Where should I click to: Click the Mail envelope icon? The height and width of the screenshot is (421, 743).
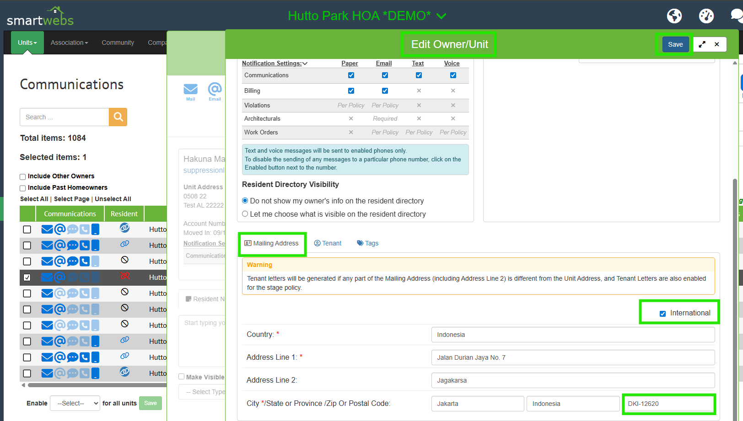[190, 90]
